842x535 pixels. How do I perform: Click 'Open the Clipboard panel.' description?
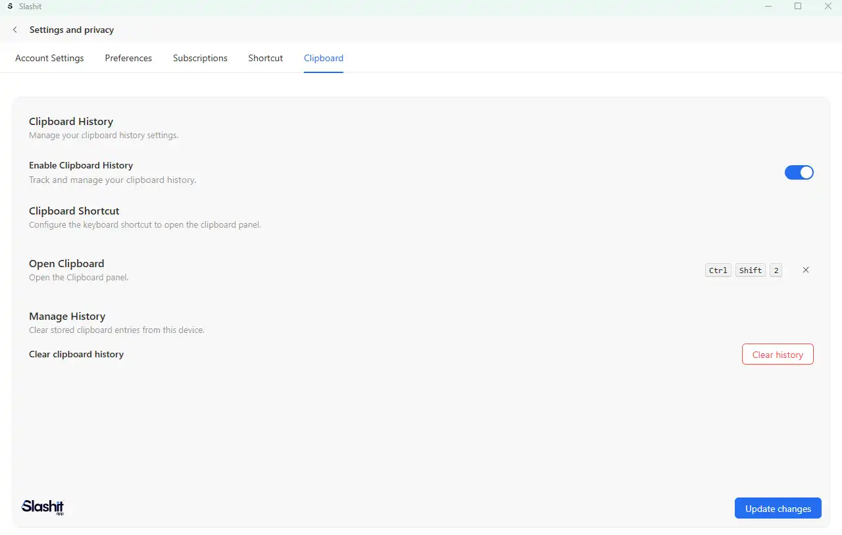(79, 277)
